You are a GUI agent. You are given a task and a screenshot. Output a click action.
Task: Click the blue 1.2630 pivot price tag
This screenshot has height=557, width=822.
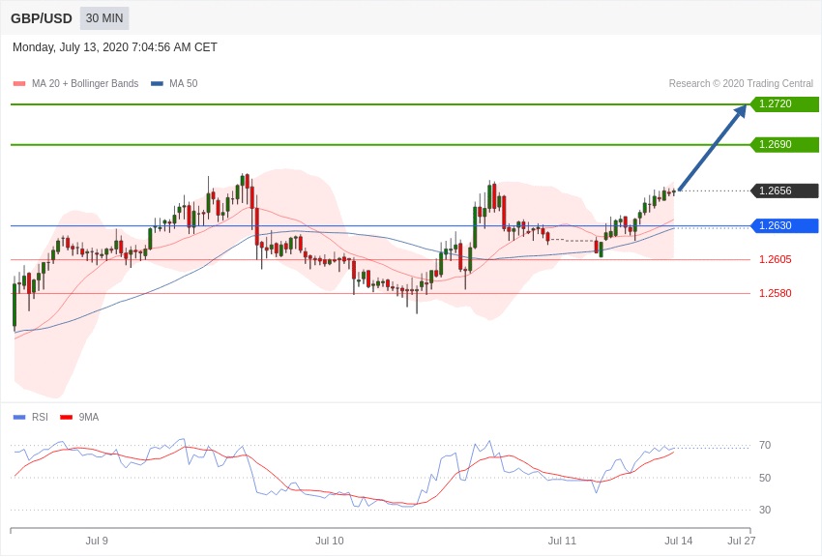784,226
